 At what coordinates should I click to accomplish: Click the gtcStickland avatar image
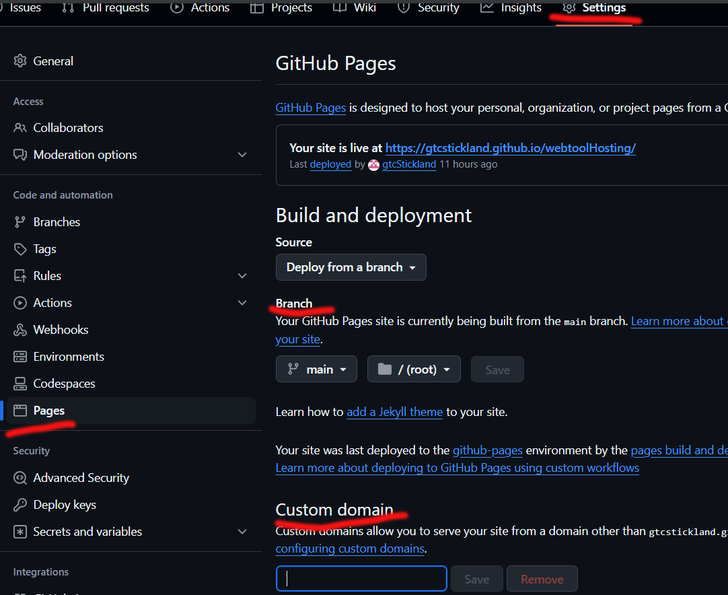(373, 165)
